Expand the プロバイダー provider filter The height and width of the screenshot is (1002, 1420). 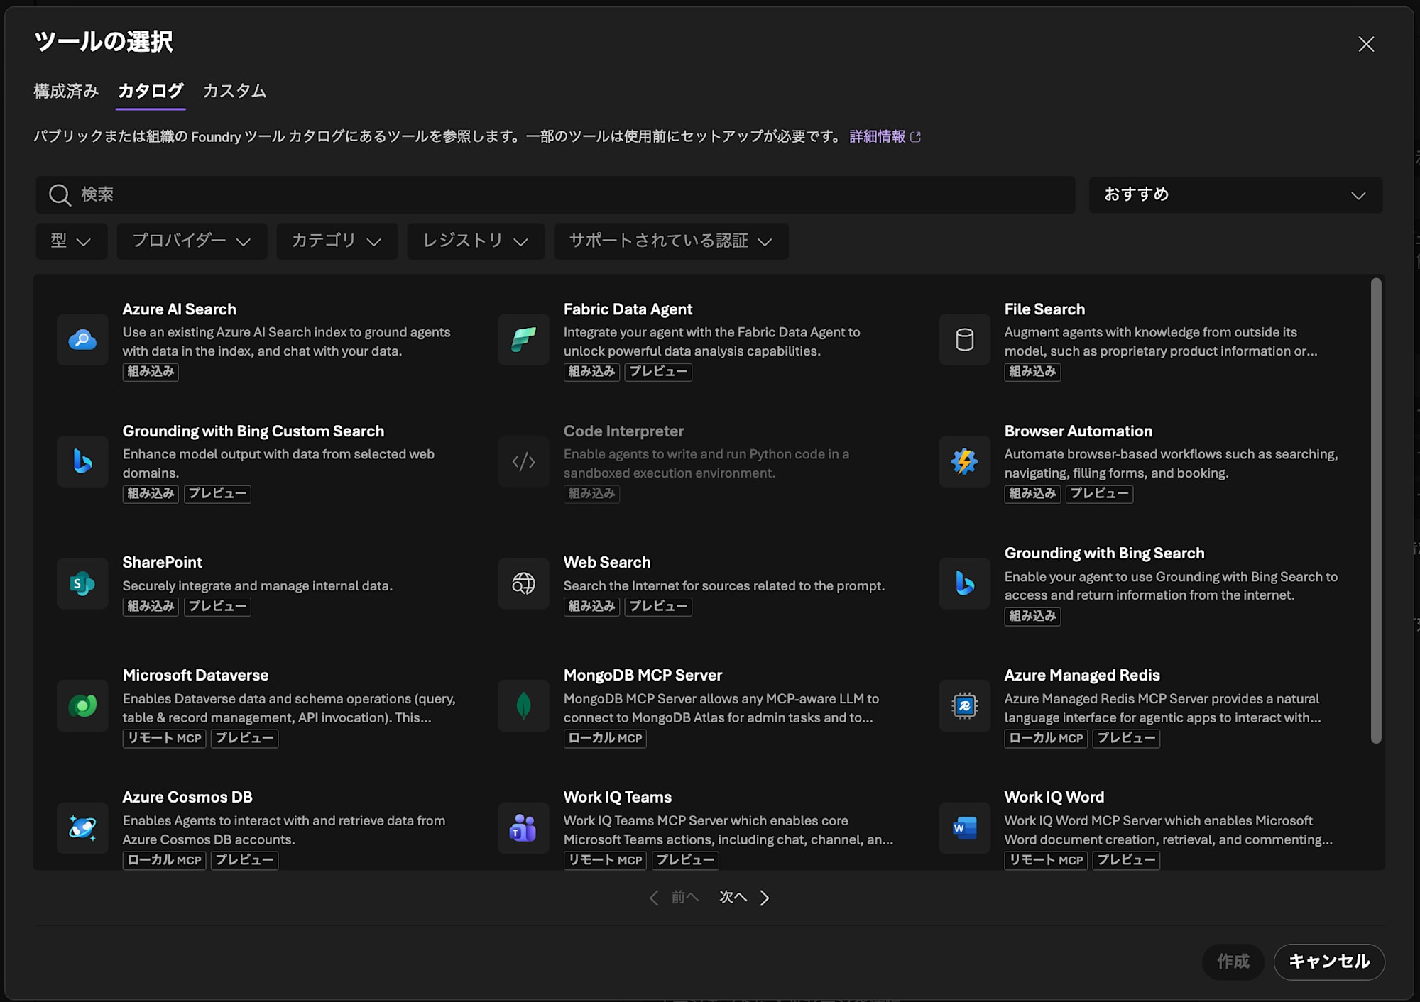pos(192,241)
